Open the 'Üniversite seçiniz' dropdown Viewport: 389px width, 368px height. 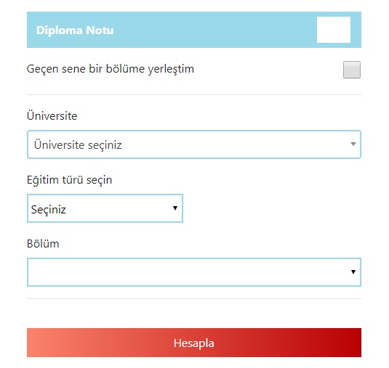194,144
